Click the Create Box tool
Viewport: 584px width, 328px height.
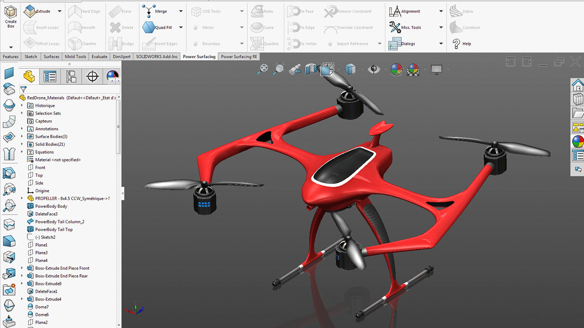coord(10,17)
